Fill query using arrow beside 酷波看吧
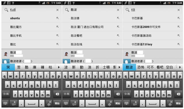Screen dimensions: 184x109 (118, 35)
